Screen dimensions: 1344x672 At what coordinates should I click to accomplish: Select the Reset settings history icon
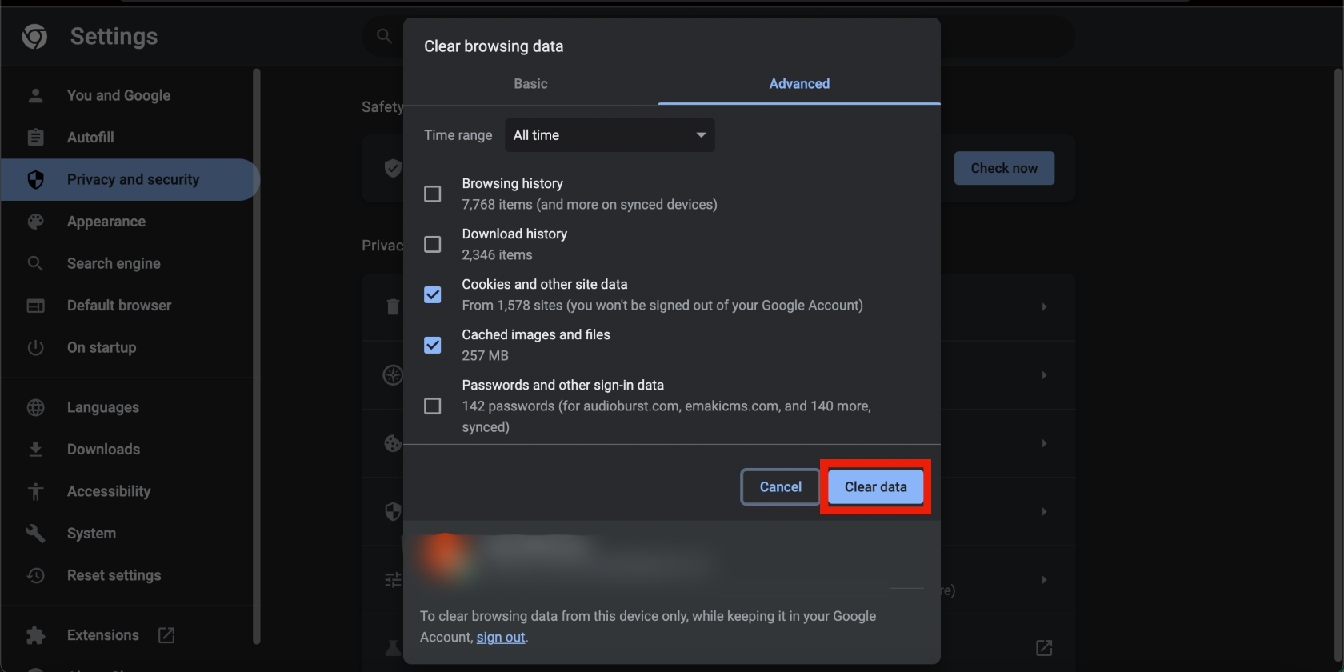[35, 575]
